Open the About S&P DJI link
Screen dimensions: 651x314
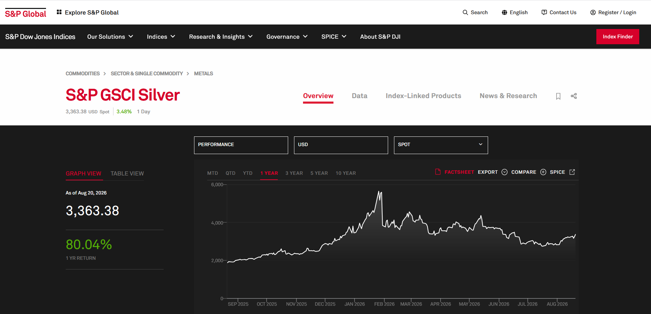tap(380, 37)
